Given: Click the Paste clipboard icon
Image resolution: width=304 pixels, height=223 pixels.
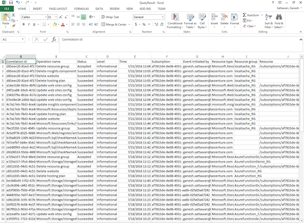Looking at the screenshot, I should (x=6, y=17).
